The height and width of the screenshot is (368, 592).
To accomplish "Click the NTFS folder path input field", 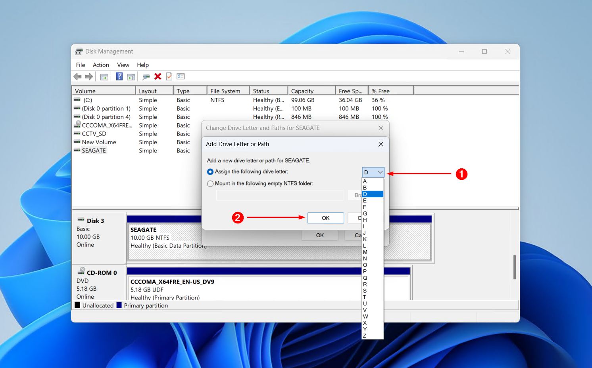I will (280, 195).
